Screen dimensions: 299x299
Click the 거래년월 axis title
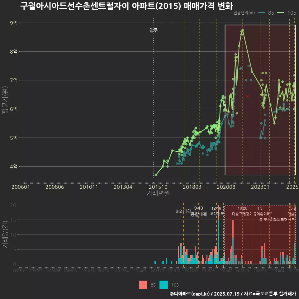(x=158, y=193)
